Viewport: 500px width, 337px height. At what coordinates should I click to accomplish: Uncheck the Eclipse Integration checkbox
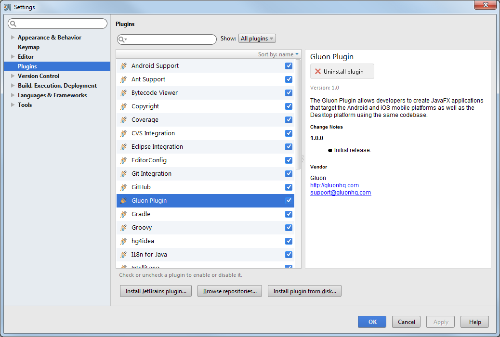(289, 147)
